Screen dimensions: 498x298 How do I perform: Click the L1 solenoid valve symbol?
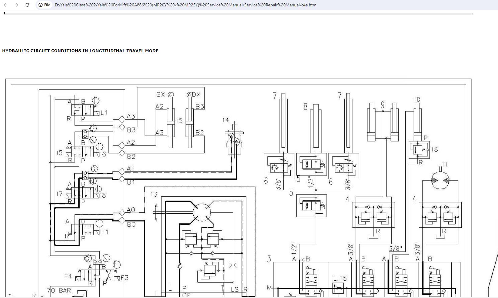click(85, 110)
